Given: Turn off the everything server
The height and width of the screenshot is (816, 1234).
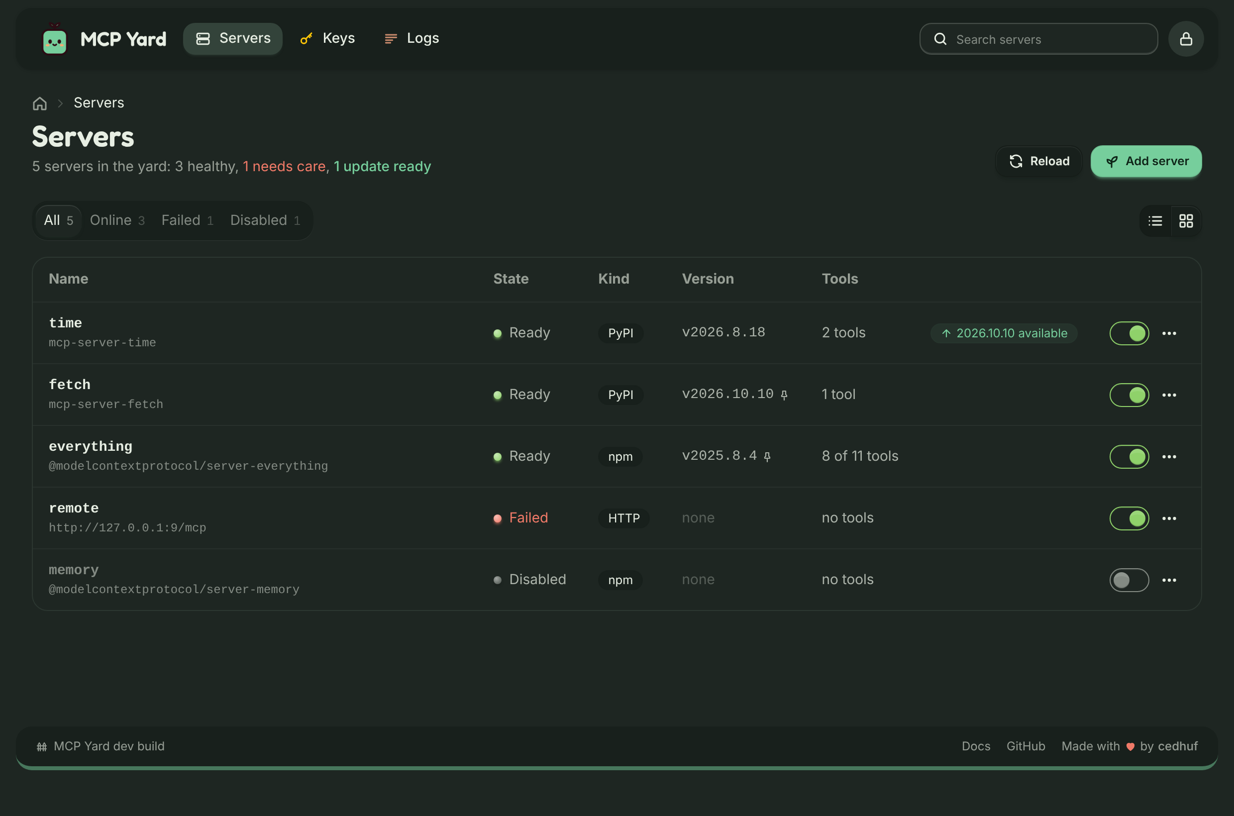Looking at the screenshot, I should coord(1129,456).
